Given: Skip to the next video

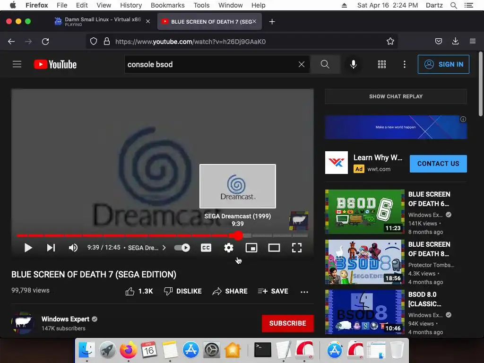Looking at the screenshot, I should pyautogui.click(x=51, y=248).
